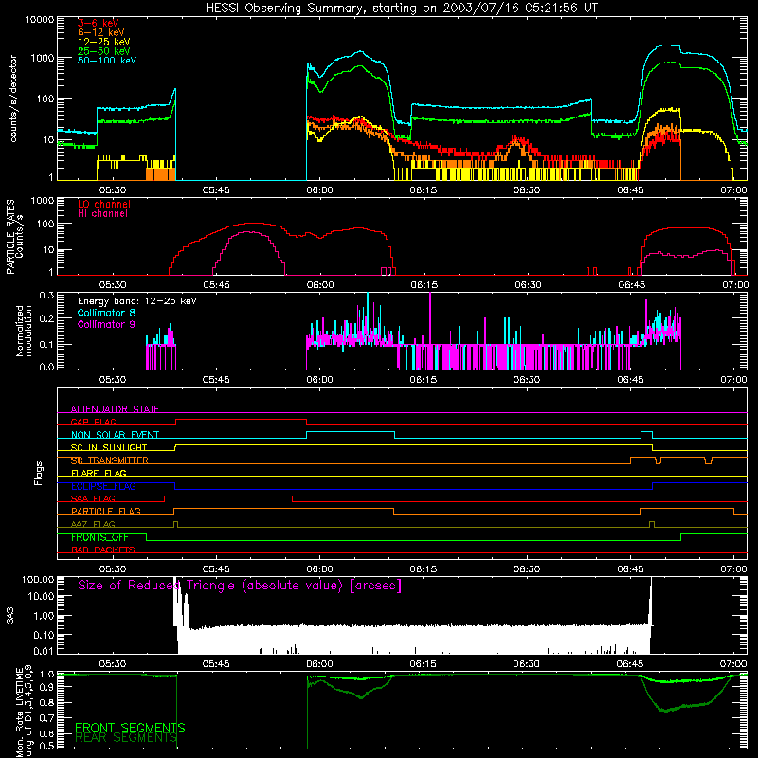The image size is (758, 758).
Task: Select the Collimator 9 legend entry
Action: coord(106,324)
